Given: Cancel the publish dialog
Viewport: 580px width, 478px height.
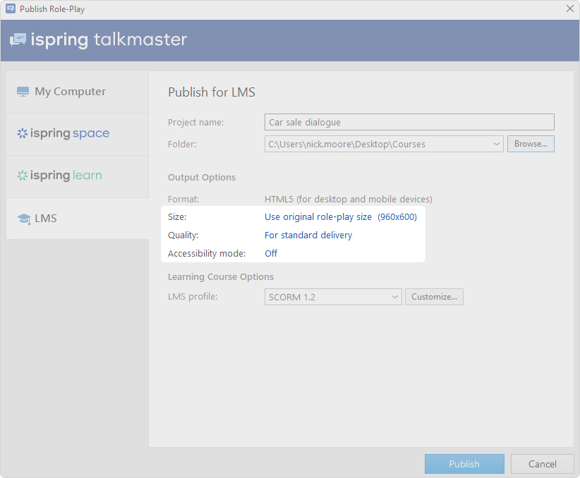Looking at the screenshot, I should (542, 464).
